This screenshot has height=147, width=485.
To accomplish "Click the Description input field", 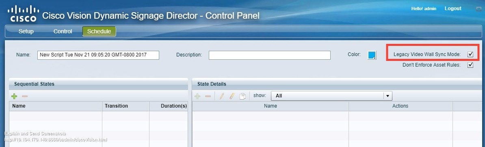I will click(269, 55).
